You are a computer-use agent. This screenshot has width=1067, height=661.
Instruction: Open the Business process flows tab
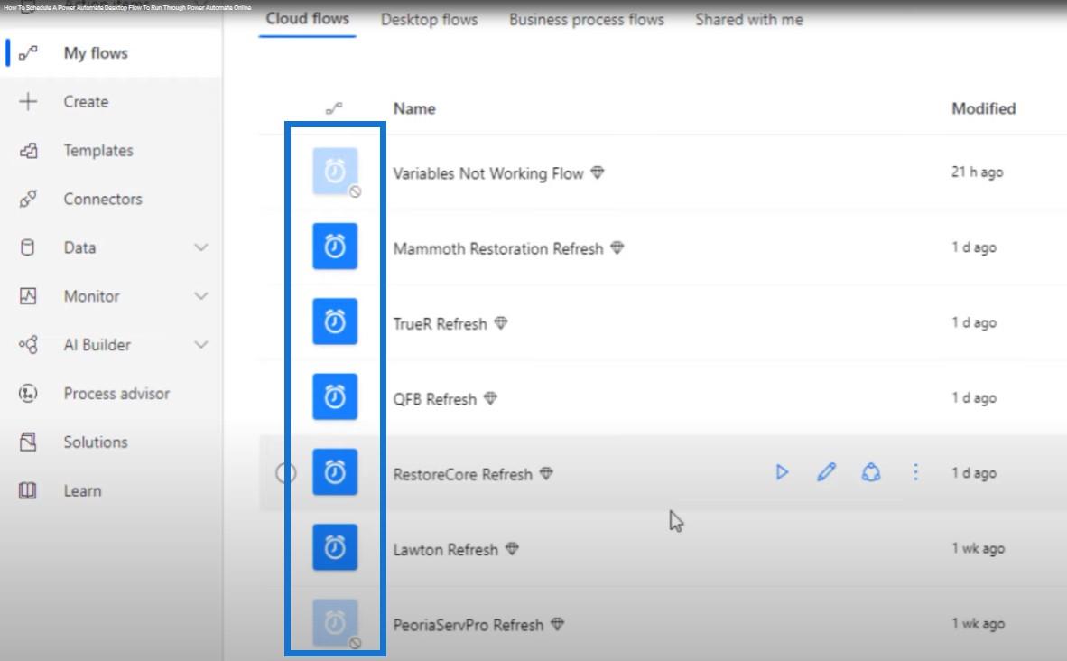pyautogui.click(x=586, y=20)
